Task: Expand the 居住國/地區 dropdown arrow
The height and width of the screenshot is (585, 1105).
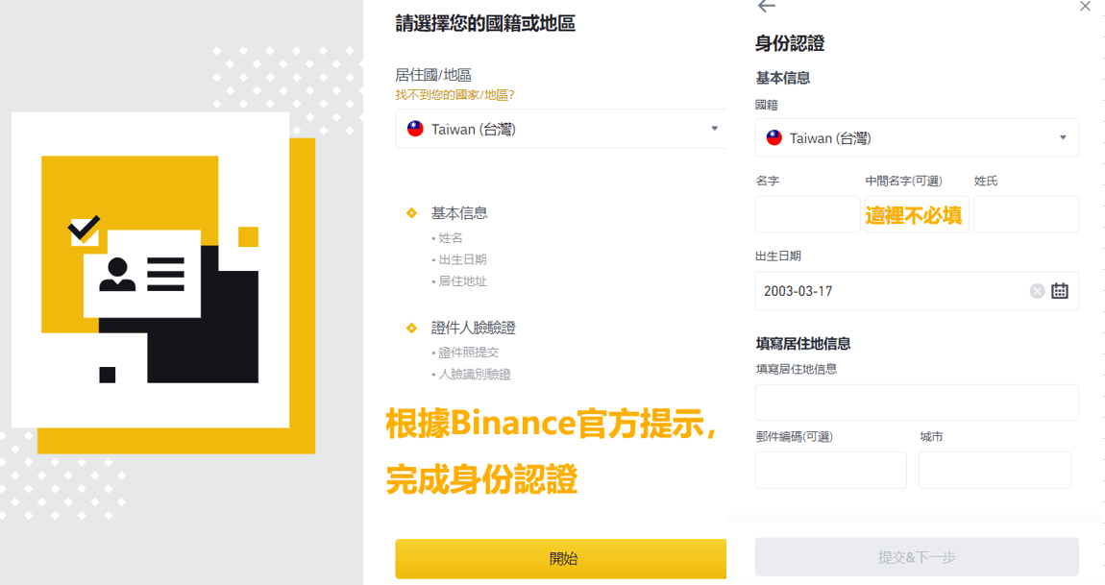Action: click(714, 129)
